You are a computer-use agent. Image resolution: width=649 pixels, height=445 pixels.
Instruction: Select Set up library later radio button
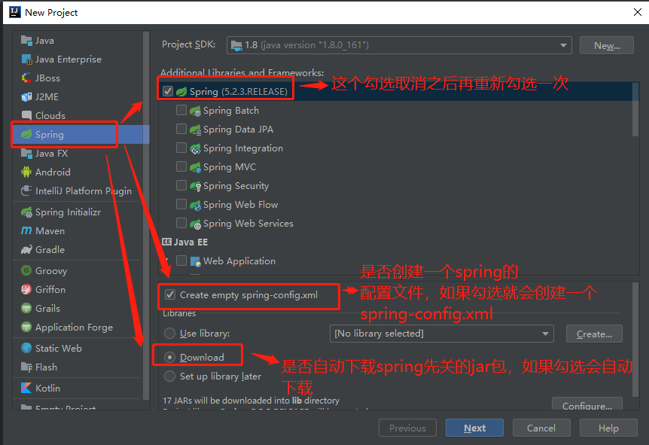(169, 376)
